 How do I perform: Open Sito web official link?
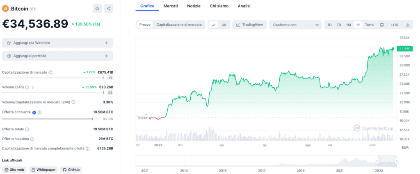click(x=15, y=170)
